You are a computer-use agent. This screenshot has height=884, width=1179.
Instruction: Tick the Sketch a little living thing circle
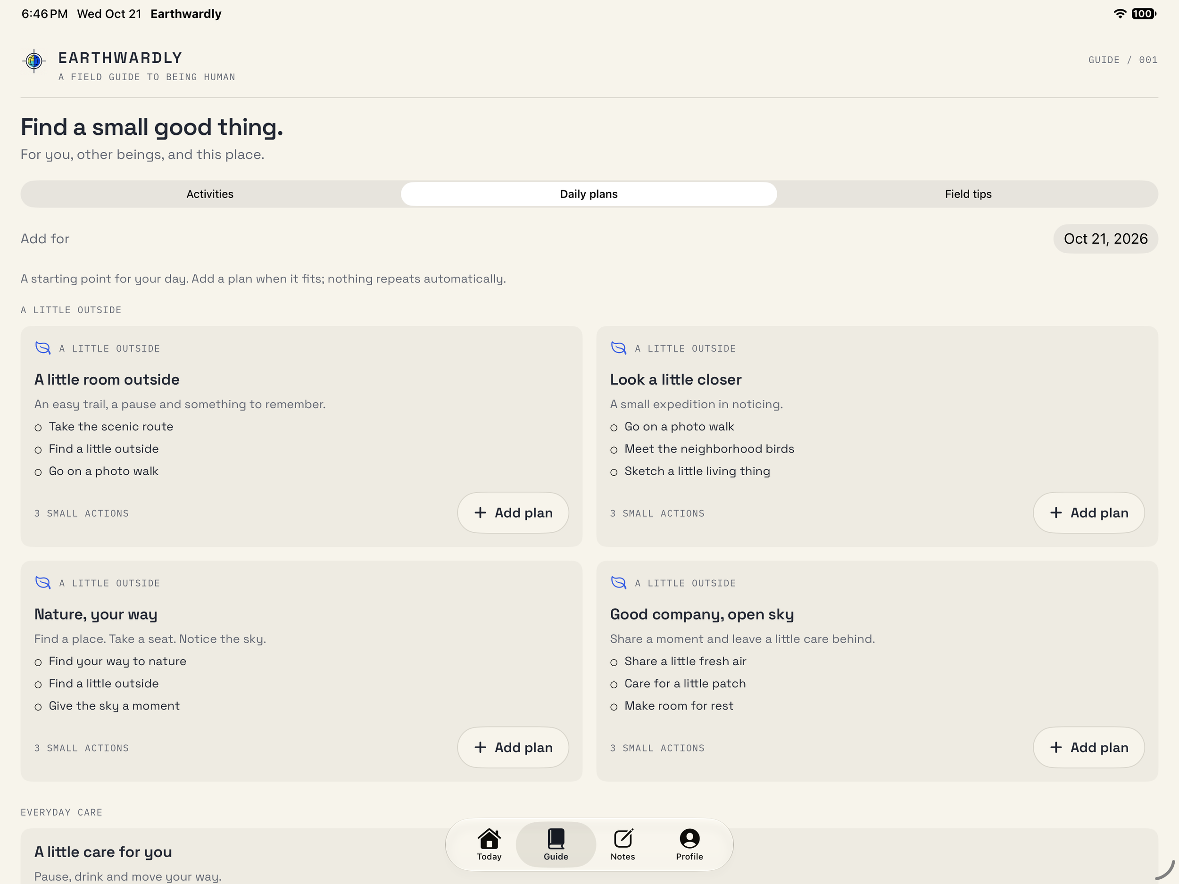click(614, 472)
